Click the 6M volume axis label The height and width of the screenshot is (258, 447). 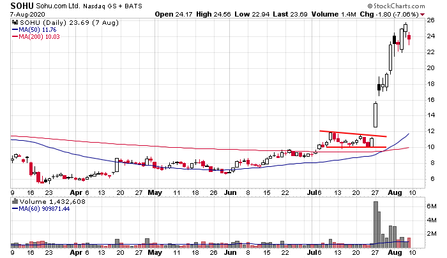click(x=432, y=206)
